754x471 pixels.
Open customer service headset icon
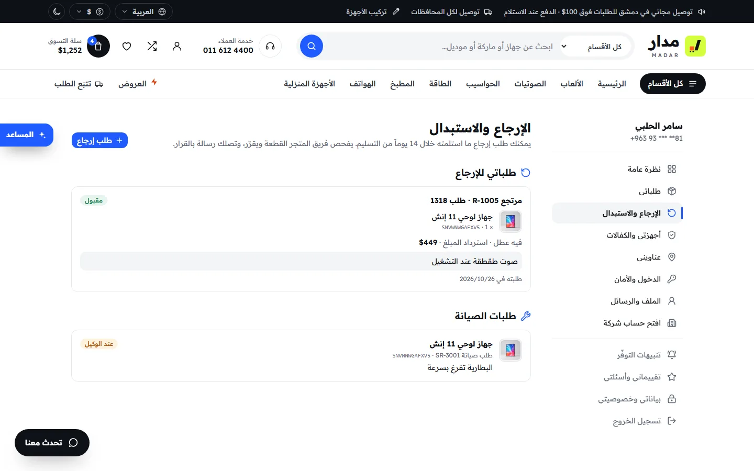[x=270, y=46]
